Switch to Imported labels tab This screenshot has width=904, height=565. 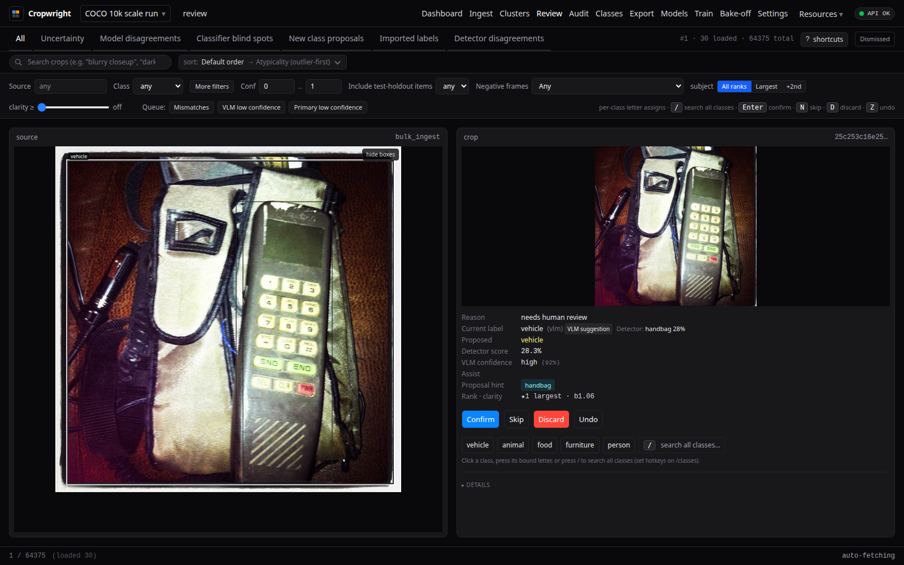point(408,38)
